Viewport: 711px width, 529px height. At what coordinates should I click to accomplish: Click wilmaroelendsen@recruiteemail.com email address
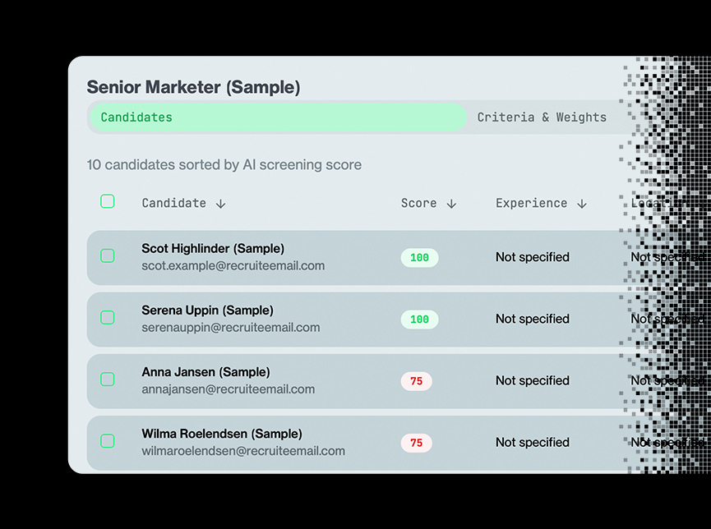tap(243, 451)
